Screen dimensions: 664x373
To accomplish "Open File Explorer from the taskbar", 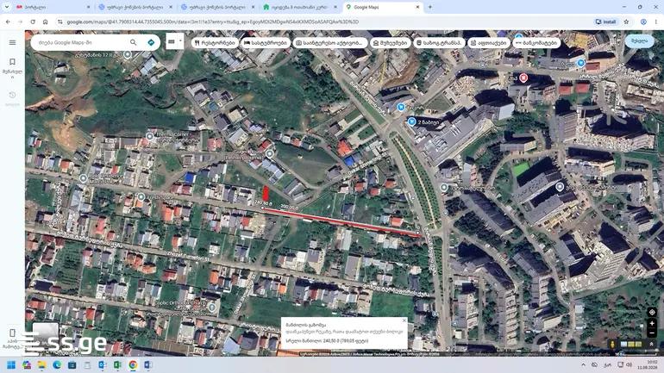I will 42,364.
